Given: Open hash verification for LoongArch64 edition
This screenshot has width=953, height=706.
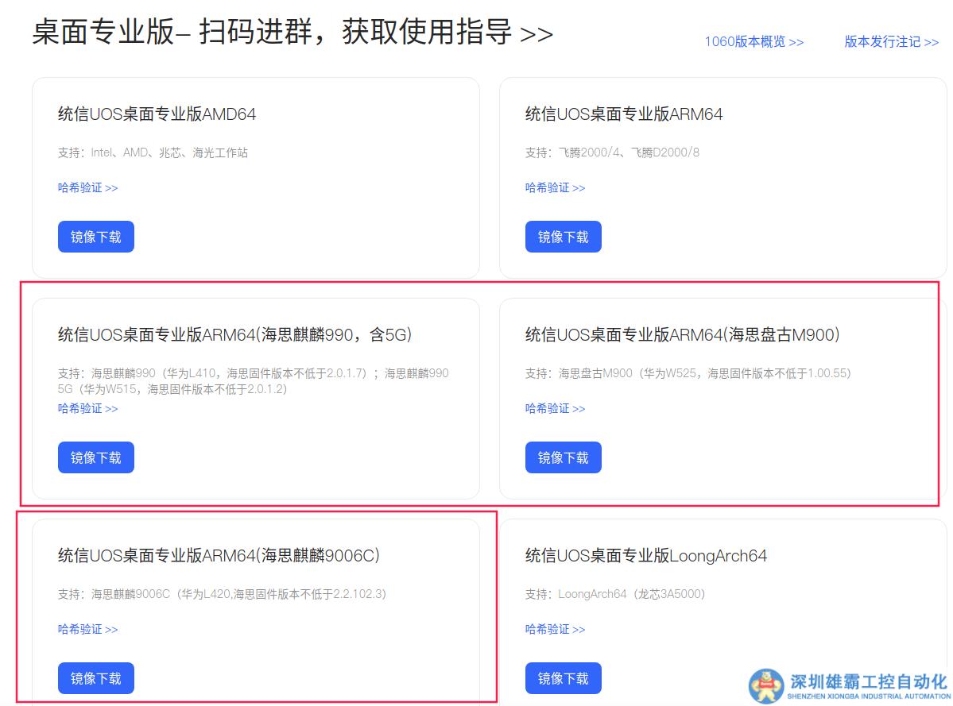Looking at the screenshot, I should [555, 629].
